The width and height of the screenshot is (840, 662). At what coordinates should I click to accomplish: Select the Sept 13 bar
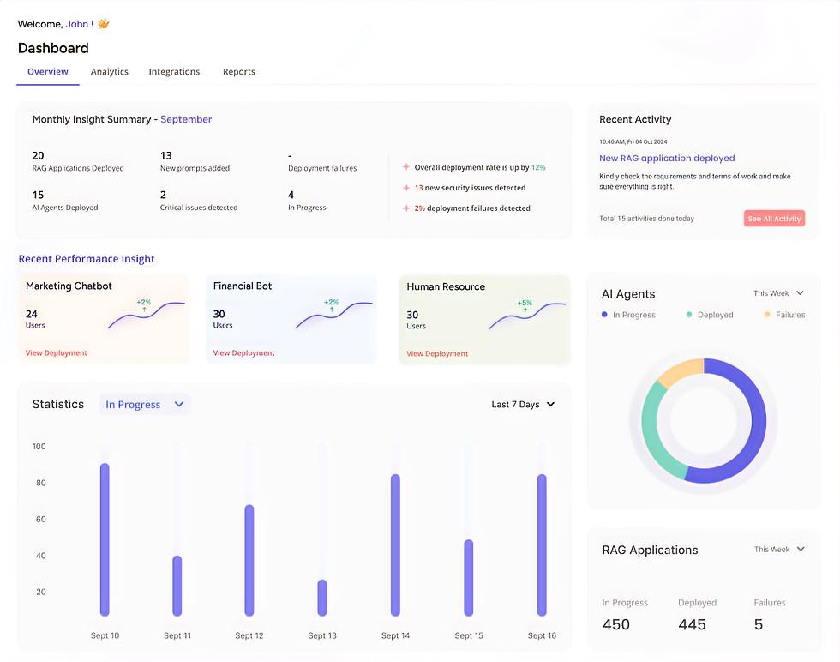(322, 598)
